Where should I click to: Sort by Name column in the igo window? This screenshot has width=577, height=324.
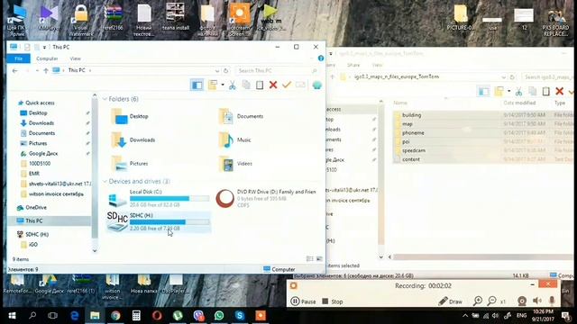(400, 103)
